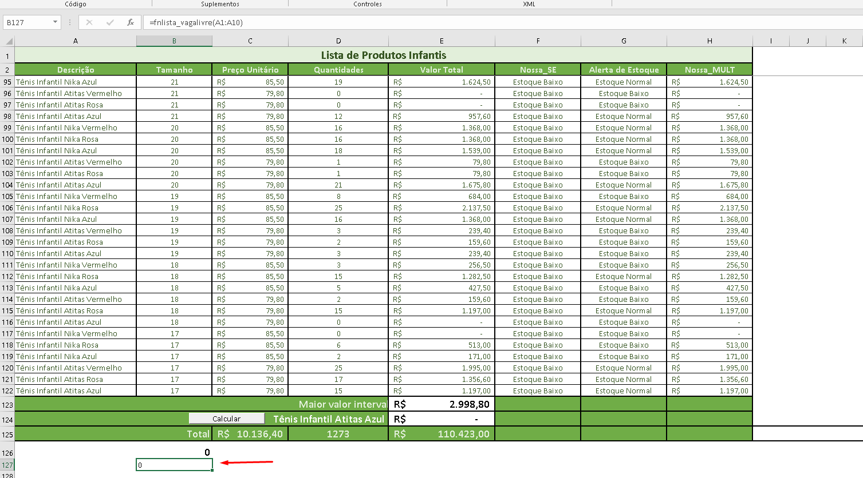Select column A header
863x478 pixels.
[x=76, y=41]
